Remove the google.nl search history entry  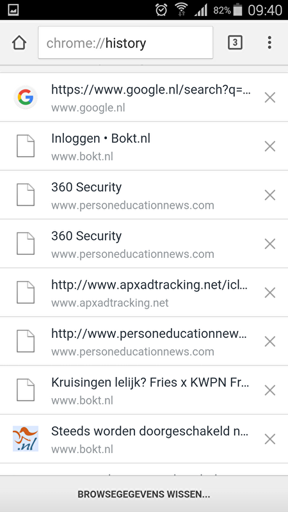tap(270, 98)
